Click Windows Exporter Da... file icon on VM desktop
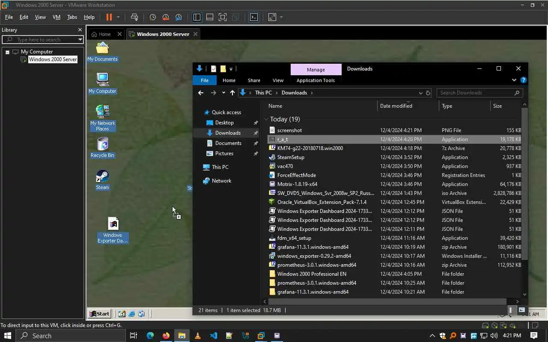The image size is (548, 342). point(113,230)
